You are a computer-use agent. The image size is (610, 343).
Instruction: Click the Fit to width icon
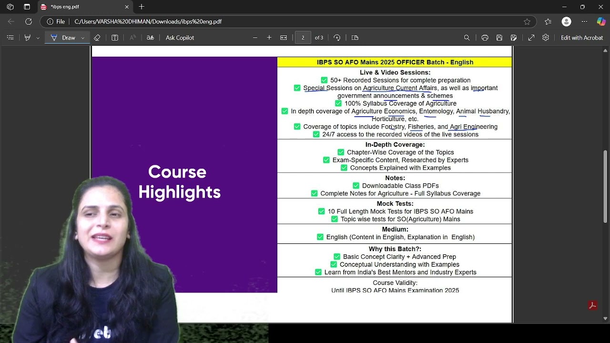click(x=284, y=38)
